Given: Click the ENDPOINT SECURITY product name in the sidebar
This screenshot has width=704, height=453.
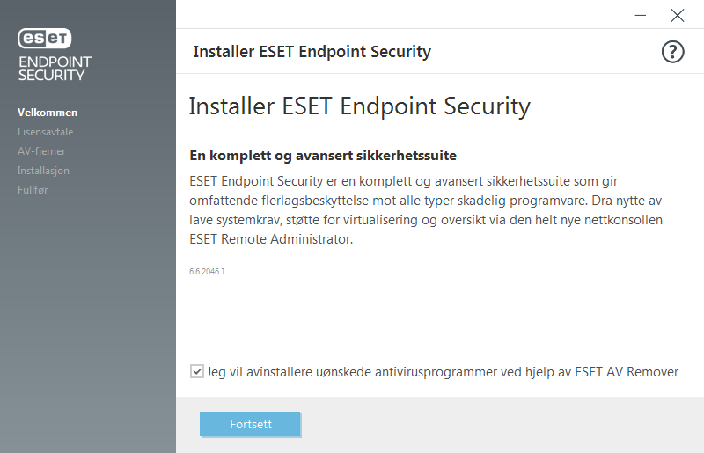Looking at the screenshot, I should tap(55, 69).
